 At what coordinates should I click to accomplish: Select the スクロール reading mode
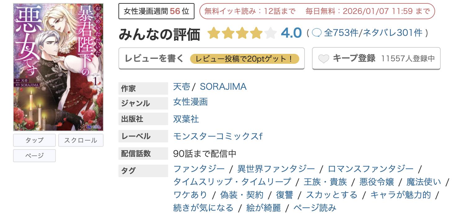click(x=81, y=140)
